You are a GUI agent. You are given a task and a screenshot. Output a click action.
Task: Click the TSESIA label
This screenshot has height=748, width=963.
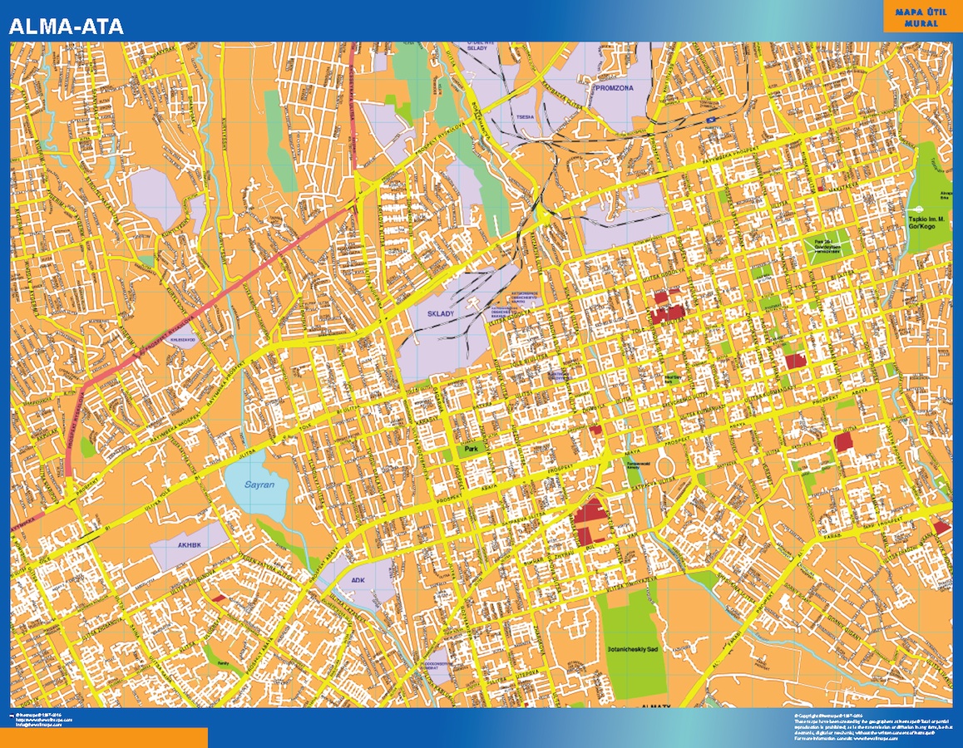click(525, 116)
